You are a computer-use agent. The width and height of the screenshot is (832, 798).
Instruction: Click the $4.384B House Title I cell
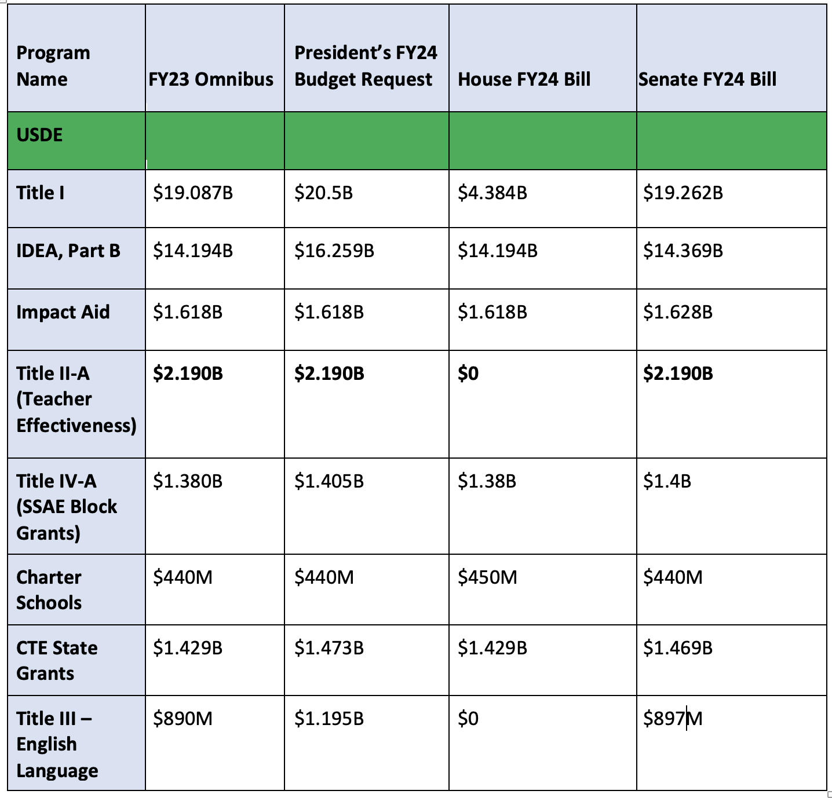543,199
